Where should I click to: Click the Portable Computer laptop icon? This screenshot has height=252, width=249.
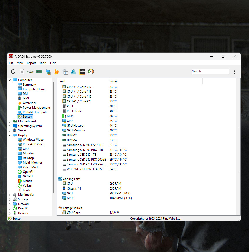20,112
